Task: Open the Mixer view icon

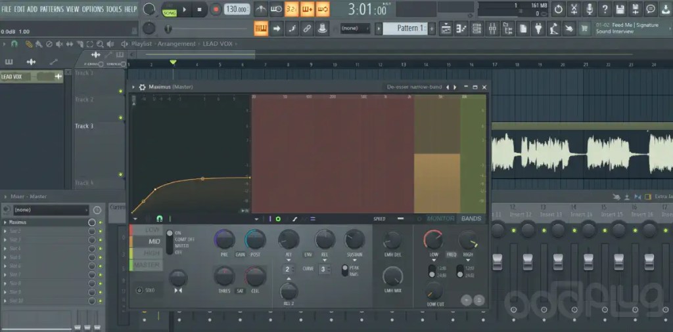Action: pos(492,29)
